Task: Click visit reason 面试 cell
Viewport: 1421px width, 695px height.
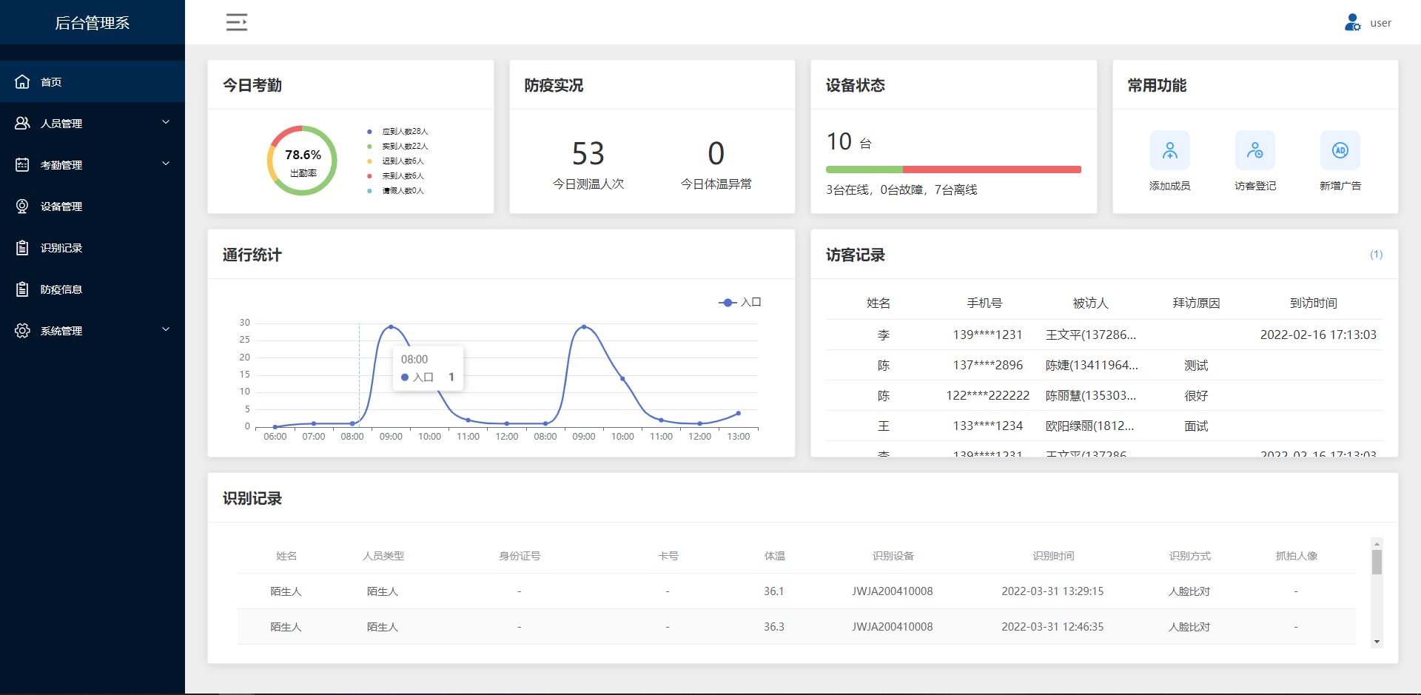Action: [1196, 426]
